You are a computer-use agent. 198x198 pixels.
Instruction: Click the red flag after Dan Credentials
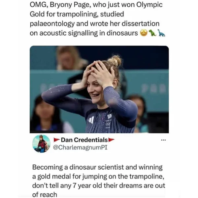coord(111,140)
